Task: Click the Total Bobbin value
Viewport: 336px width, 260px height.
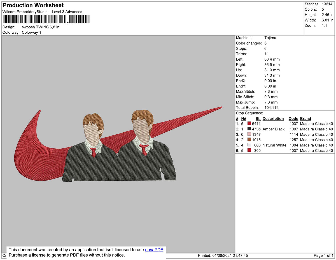Action: coord(271,108)
